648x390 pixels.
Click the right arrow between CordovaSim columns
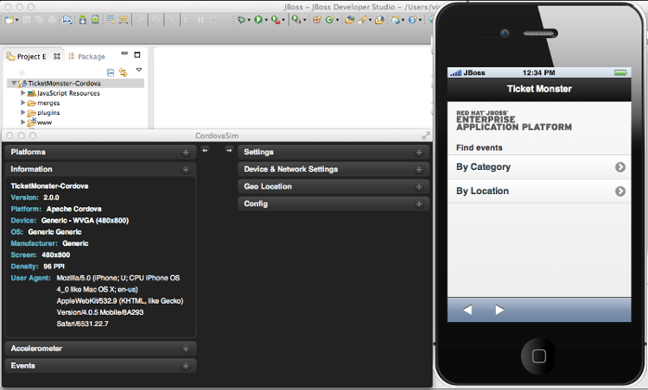pos(229,150)
